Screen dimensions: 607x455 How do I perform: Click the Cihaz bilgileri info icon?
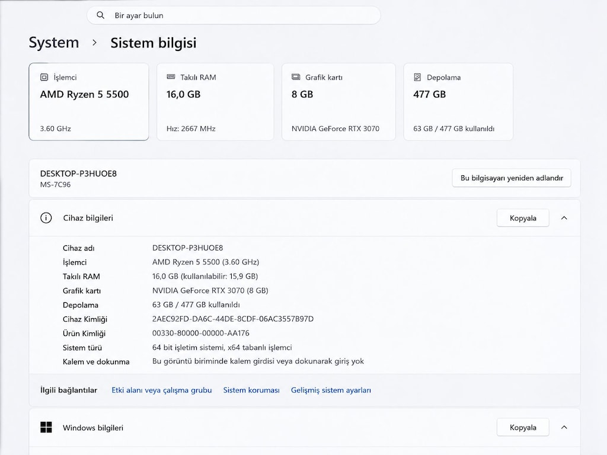click(x=46, y=218)
